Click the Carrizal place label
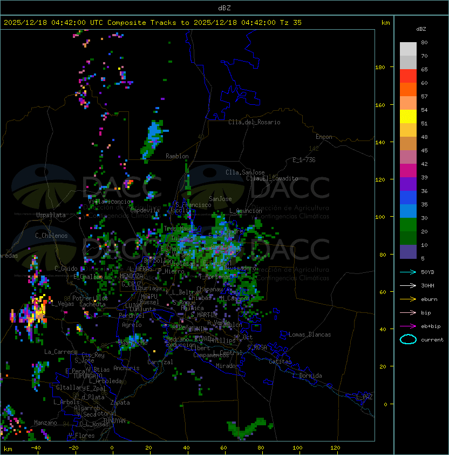Screen dimensions: 449x455 pyautogui.click(x=160, y=362)
